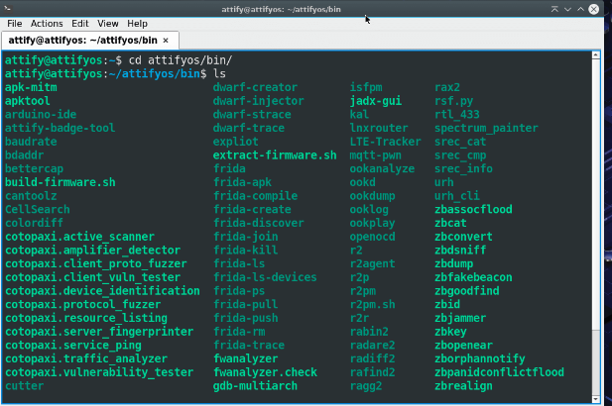Open the View menu
Viewport: 612px width, 406px height.
(x=108, y=24)
